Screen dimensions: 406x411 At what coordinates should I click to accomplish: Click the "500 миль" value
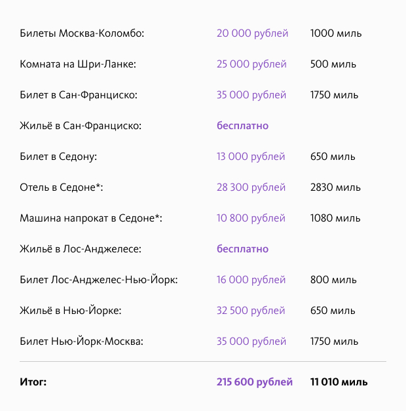point(333,64)
